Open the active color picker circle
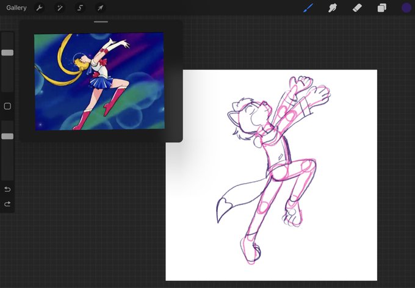The image size is (415, 288). (x=406, y=8)
